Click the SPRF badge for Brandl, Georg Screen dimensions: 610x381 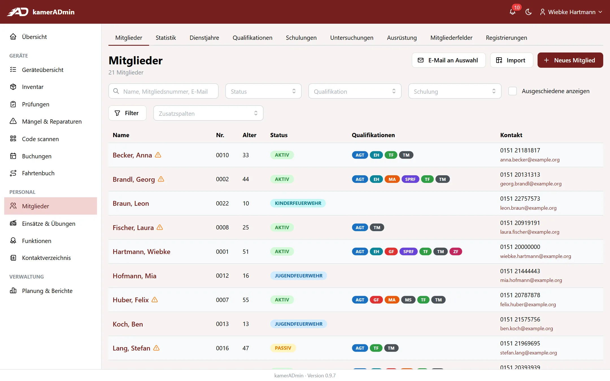[x=410, y=179]
